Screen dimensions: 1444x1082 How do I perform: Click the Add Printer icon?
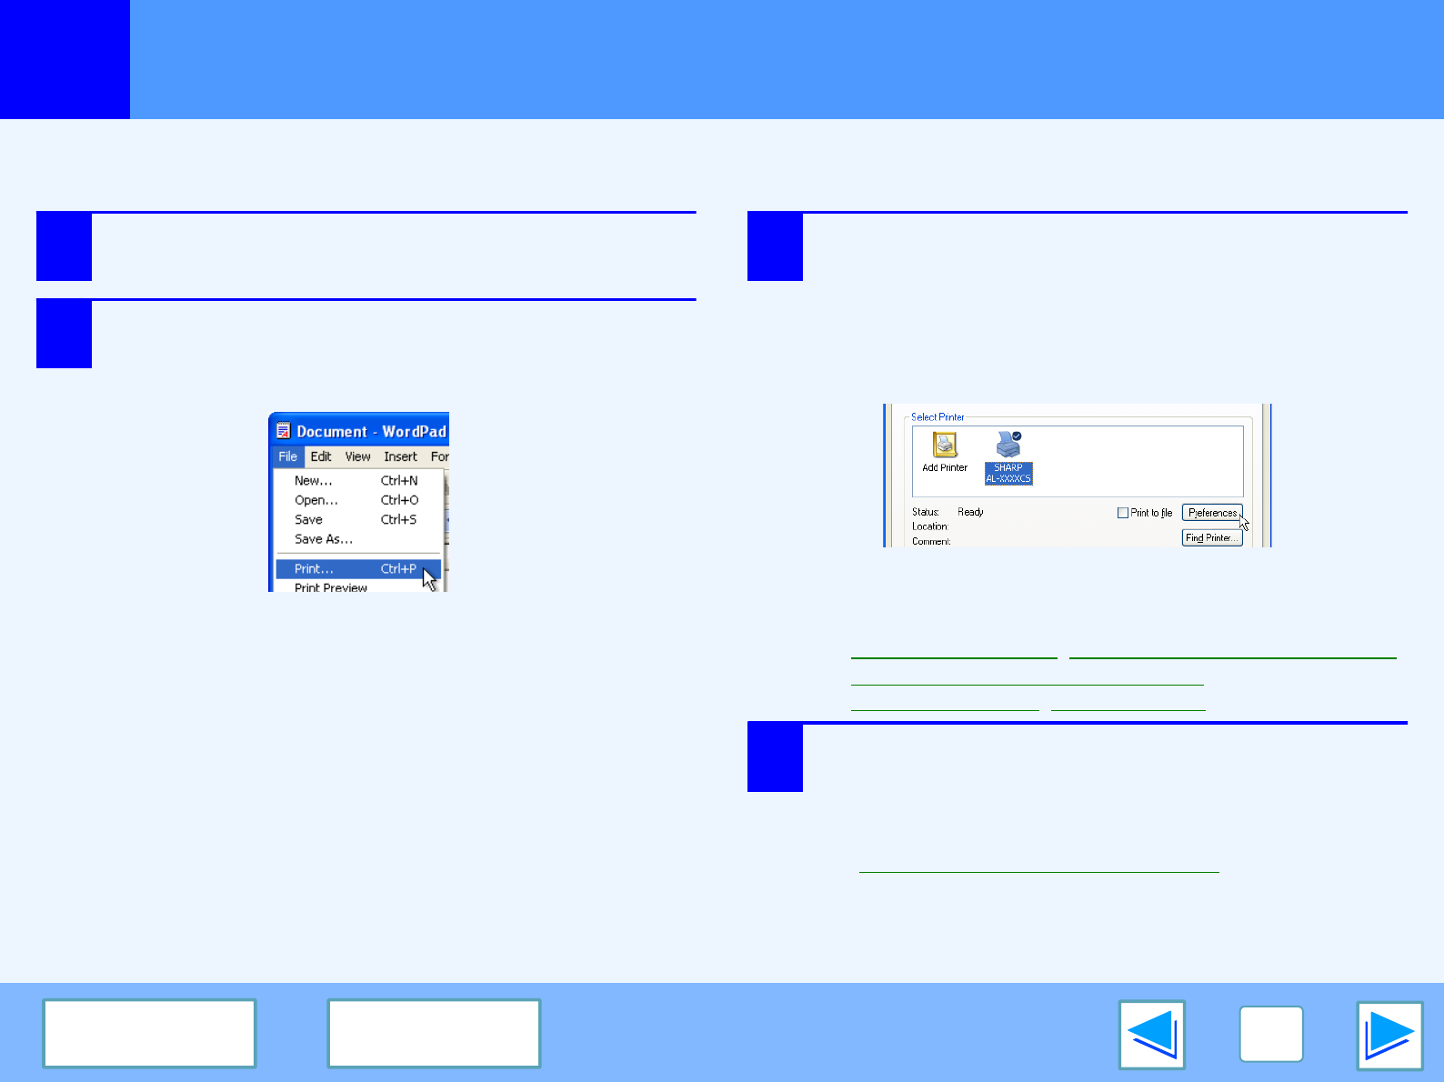point(945,446)
